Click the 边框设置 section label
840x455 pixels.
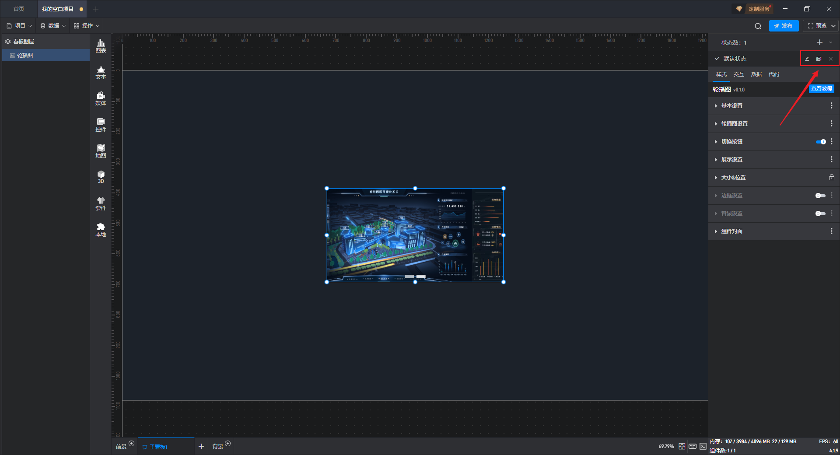coord(732,196)
